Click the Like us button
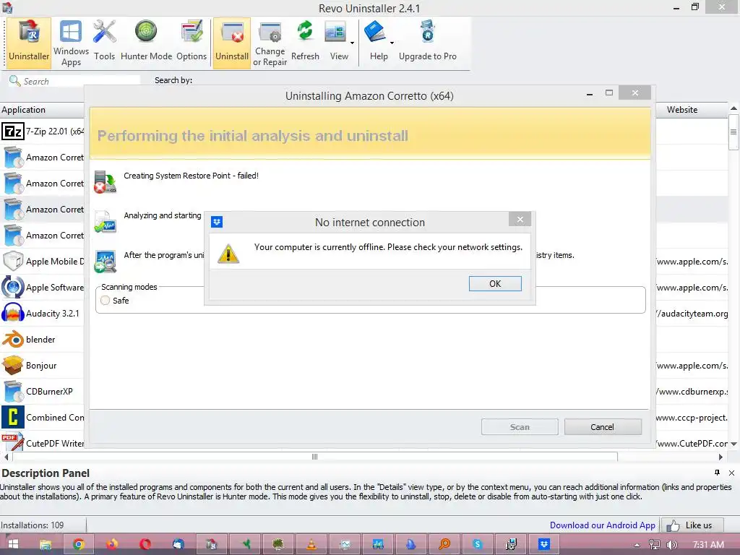Screen dimensions: 740x555 pyautogui.click(x=692, y=525)
